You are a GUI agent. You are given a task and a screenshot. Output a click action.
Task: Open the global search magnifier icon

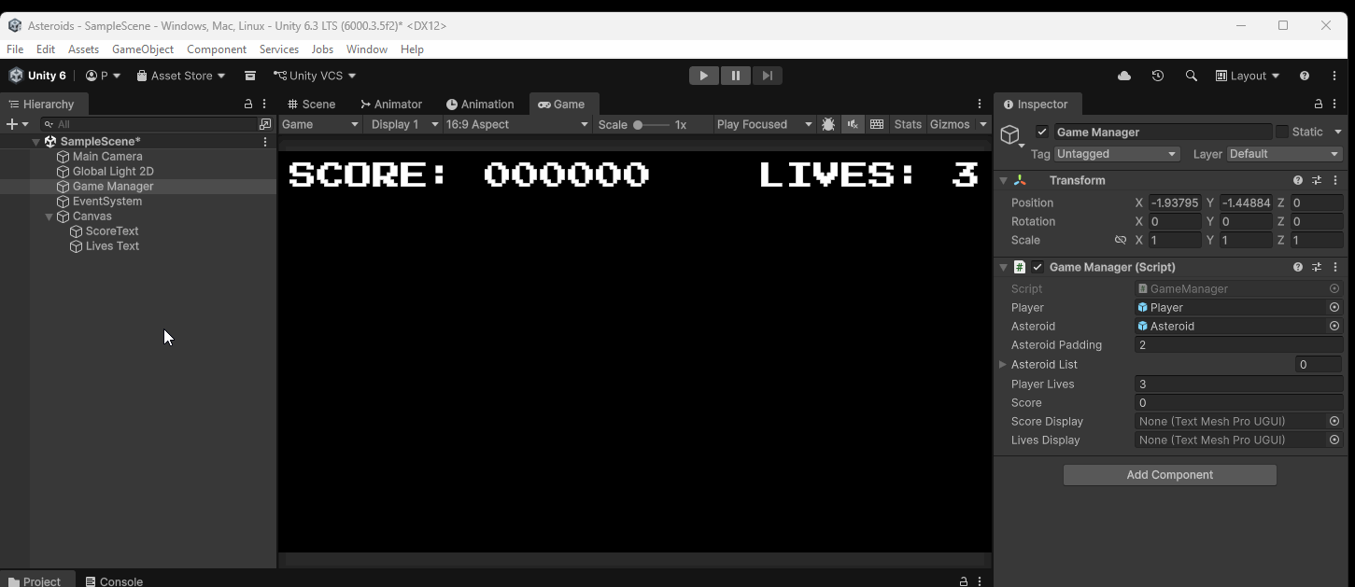coord(1192,76)
